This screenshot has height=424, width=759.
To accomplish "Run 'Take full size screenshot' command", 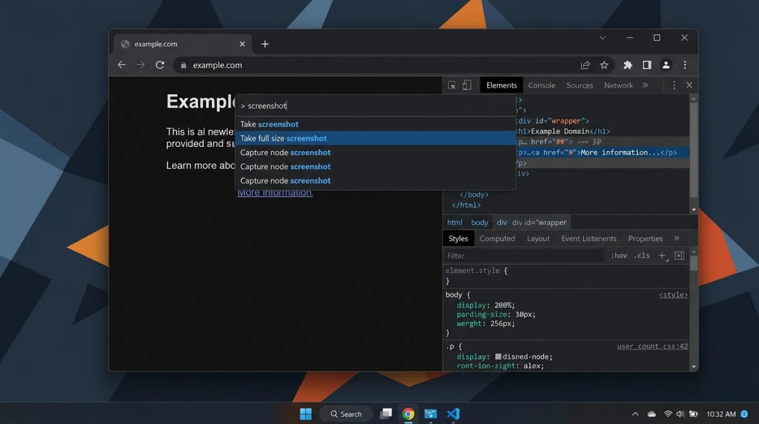I will (376, 138).
